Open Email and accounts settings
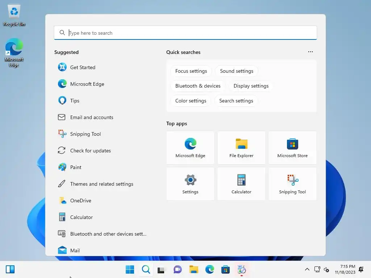371x278 pixels. 103,117
